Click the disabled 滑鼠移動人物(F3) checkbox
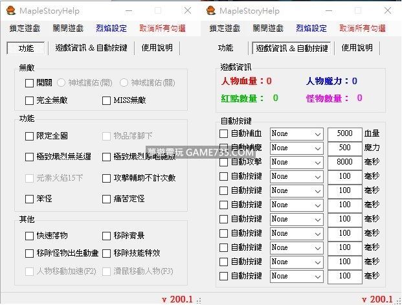402x305 pixels. pos(106,271)
